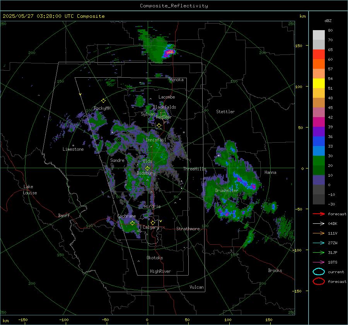Click the dark gray bottom legend swatch
Viewport: 348px width, 325px height.
coord(319,199)
